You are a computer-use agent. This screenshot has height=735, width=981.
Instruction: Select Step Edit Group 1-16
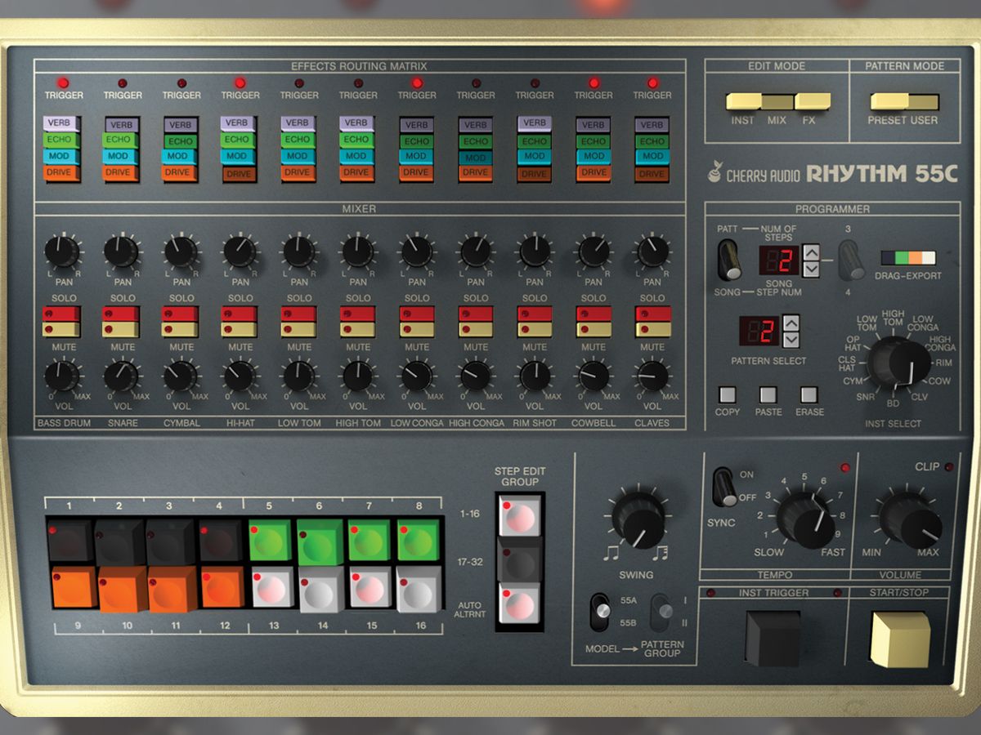[520, 515]
